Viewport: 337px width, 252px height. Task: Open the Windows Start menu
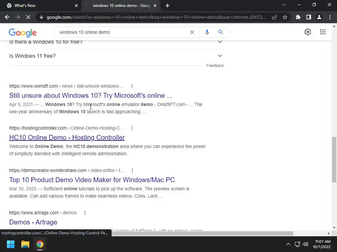tap(11, 244)
